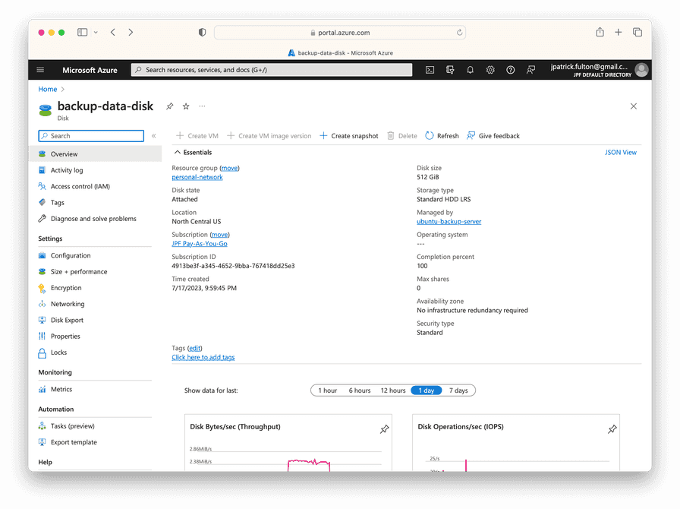This screenshot has width=680, height=509.
Task: Open portal settings gear
Action: click(490, 70)
